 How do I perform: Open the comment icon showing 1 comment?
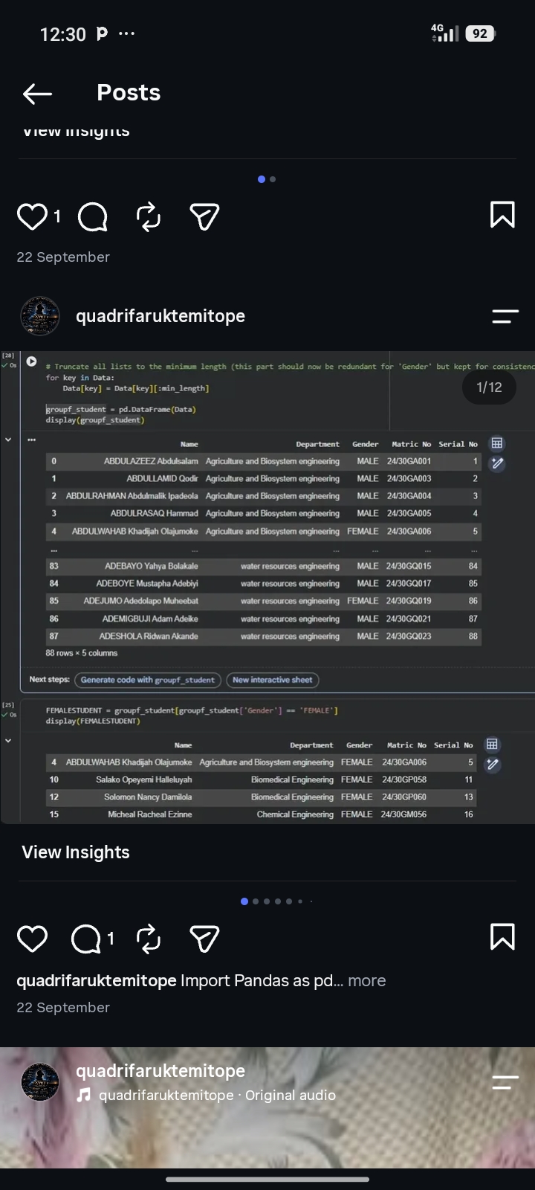click(x=86, y=939)
